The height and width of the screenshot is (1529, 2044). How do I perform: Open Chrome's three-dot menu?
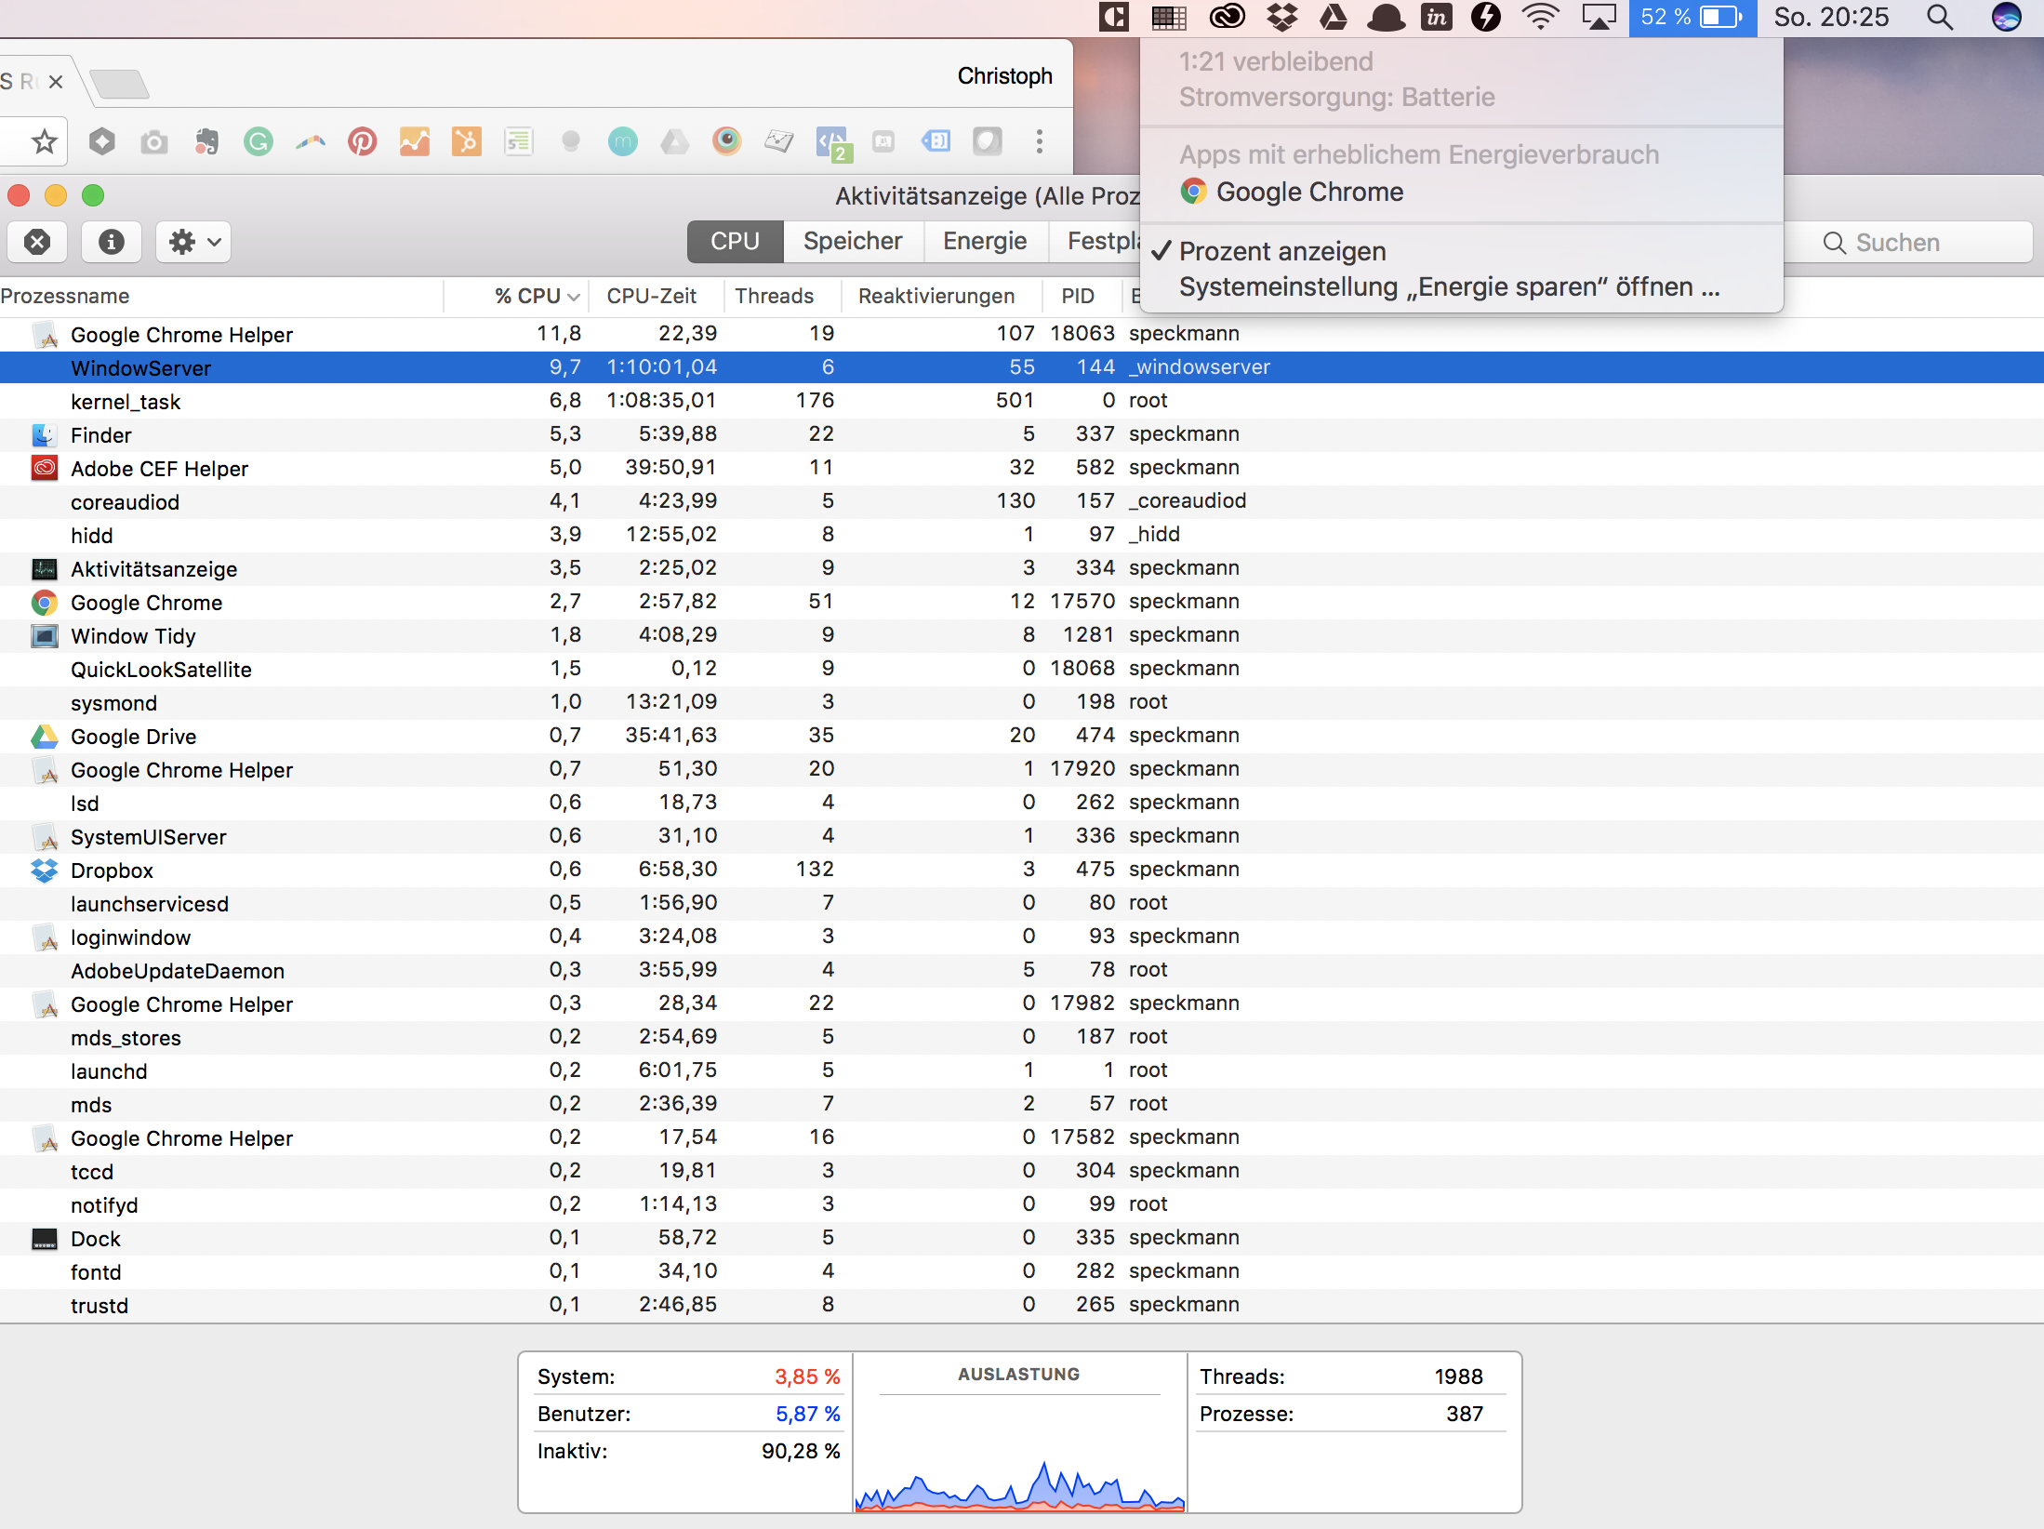click(x=1040, y=141)
